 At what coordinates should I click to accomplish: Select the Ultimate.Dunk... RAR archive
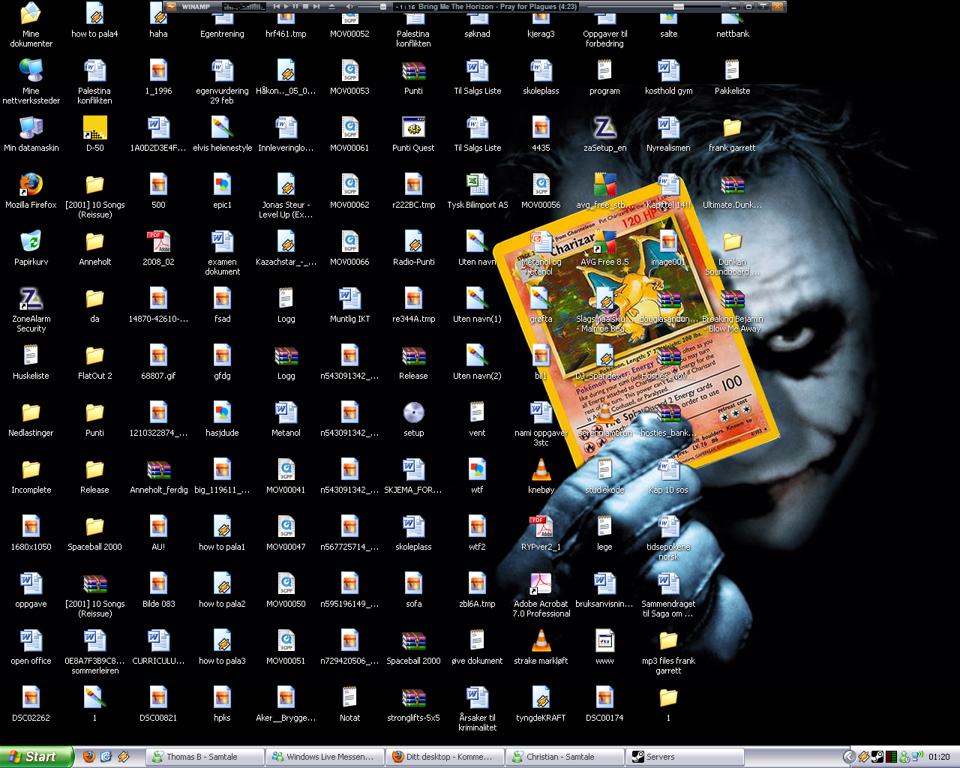[732, 191]
